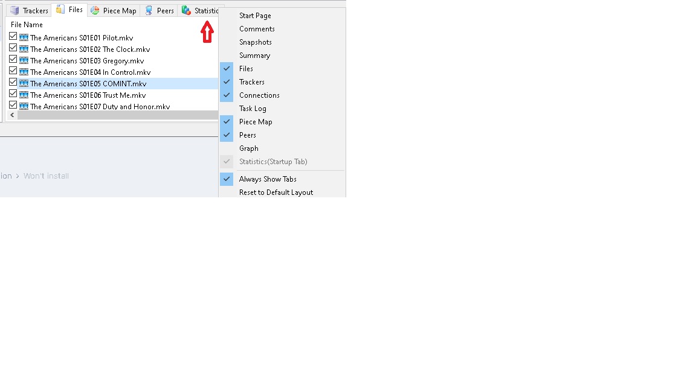Viewport: 696px width, 391px height.
Task: Uncheck the S01E05 COMINT.mkv checkbox
Action: pos(13,83)
